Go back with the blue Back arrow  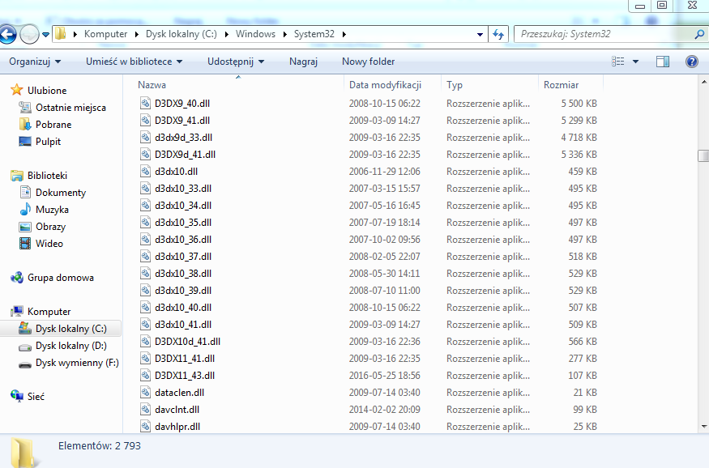[7, 34]
